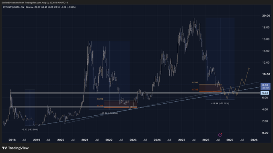Image resolution: width=273 pixels, height=153 pixels.
Task: Click the 2022 label on the time axis
Action: 109,140
